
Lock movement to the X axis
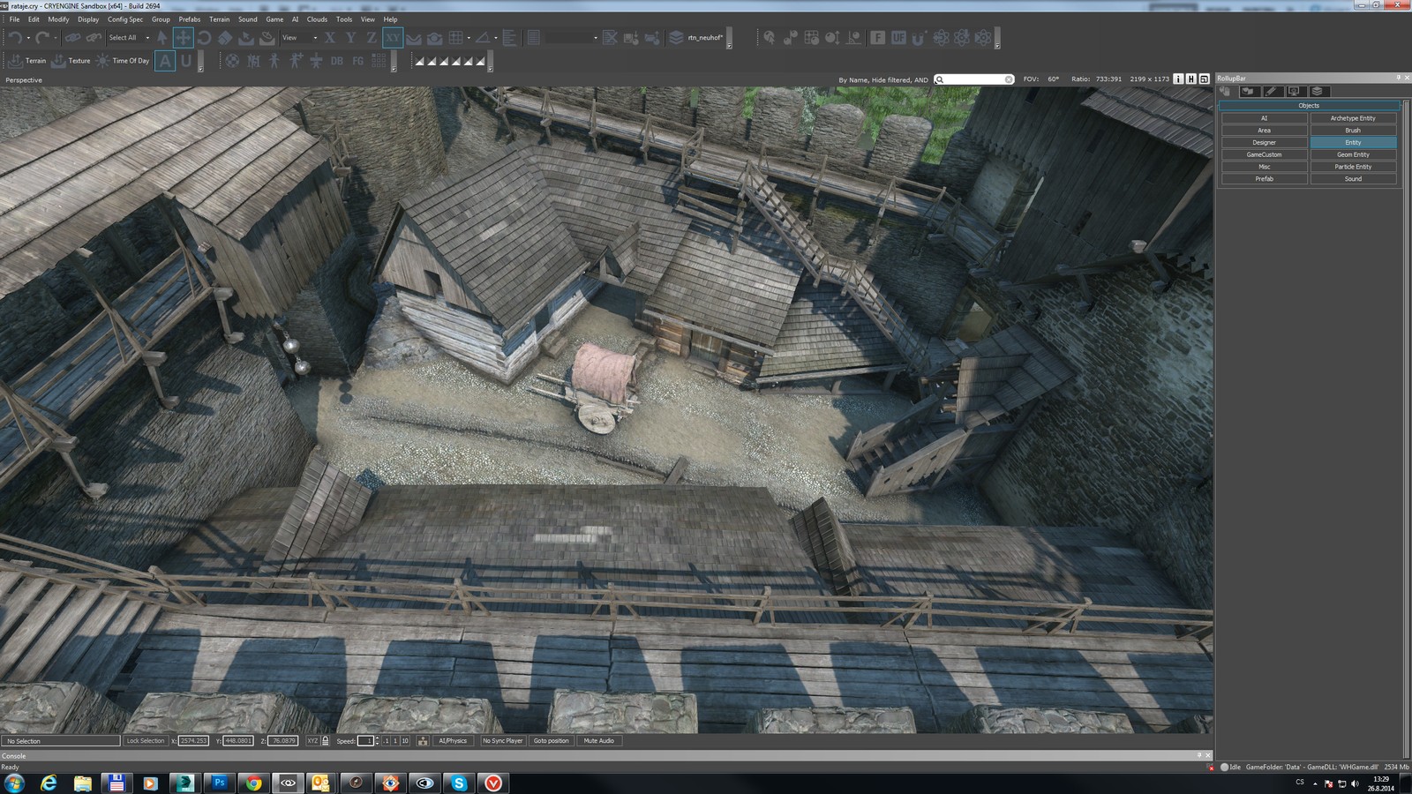pyautogui.click(x=329, y=37)
